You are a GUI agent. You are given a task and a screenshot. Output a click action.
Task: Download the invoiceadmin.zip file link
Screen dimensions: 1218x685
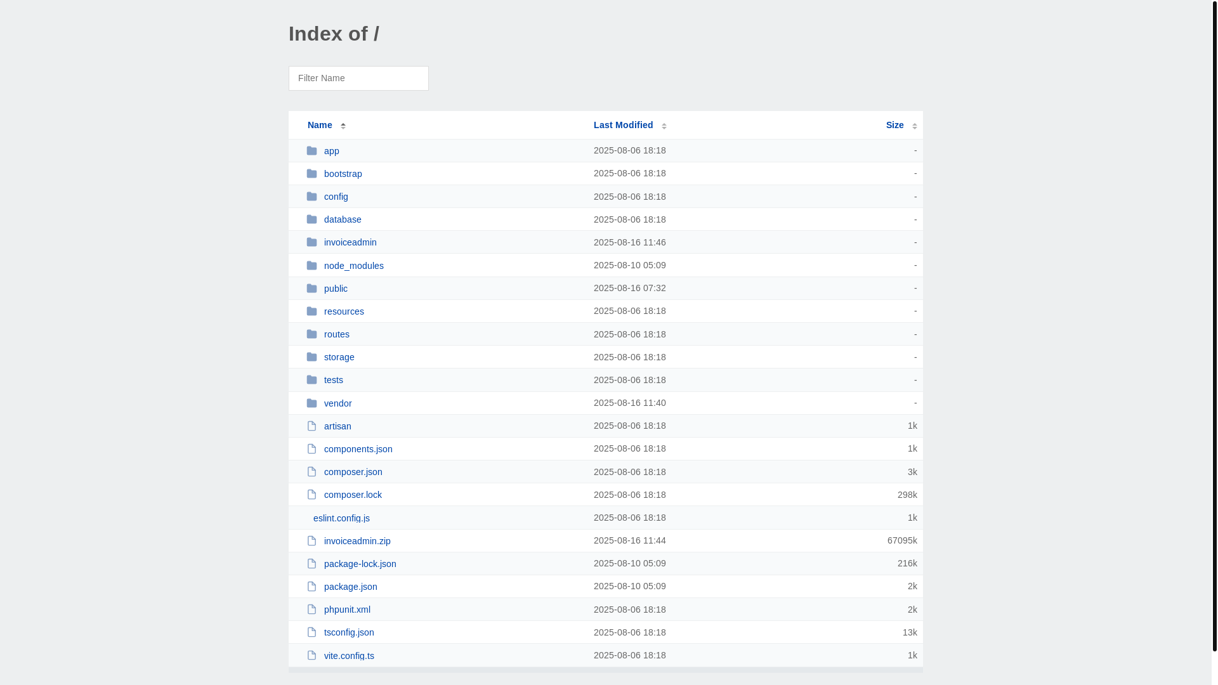(357, 541)
